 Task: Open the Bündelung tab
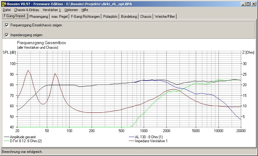(129, 17)
